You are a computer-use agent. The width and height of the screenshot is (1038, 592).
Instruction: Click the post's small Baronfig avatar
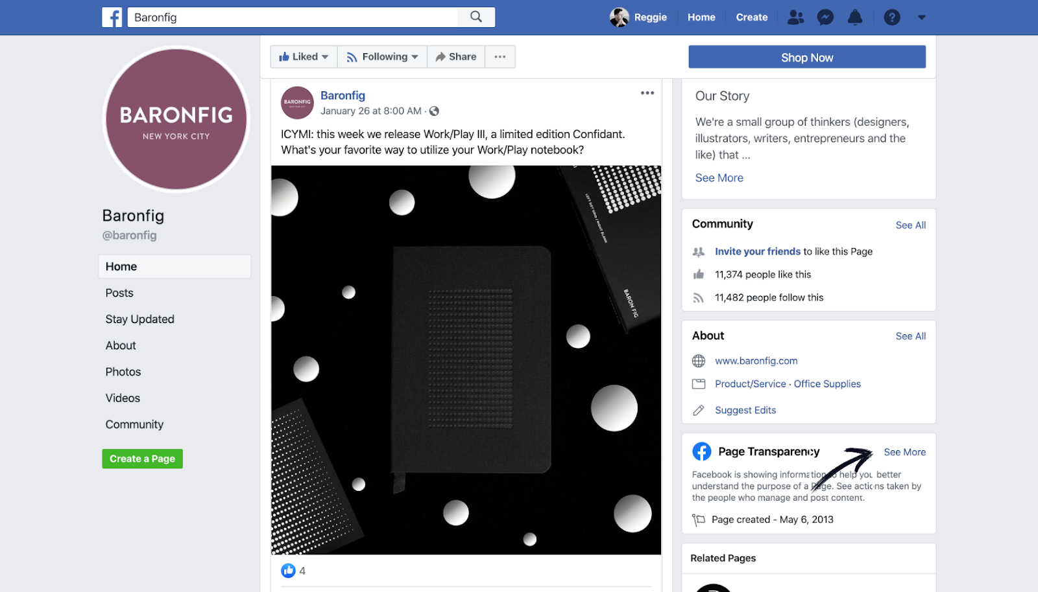297,102
